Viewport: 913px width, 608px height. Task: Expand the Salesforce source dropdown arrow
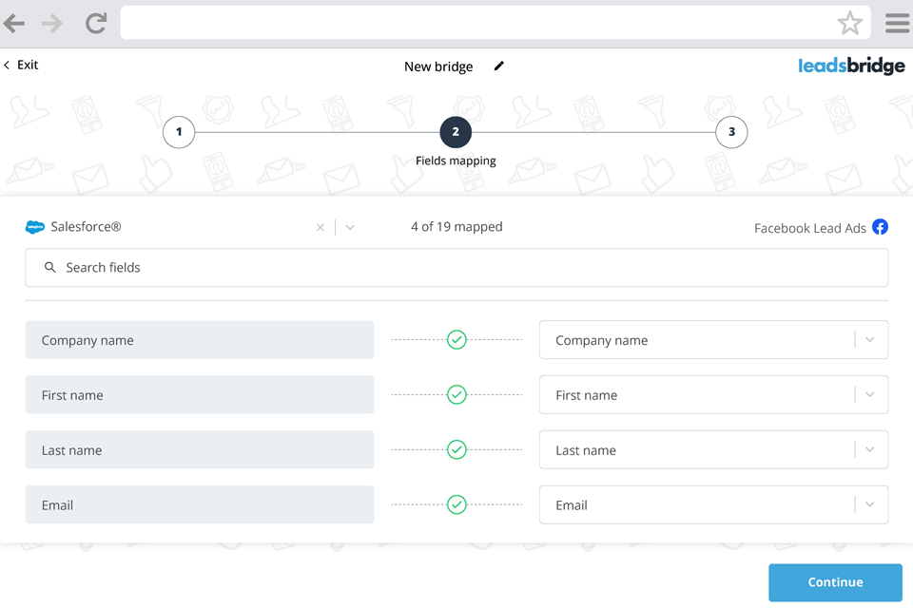(350, 228)
